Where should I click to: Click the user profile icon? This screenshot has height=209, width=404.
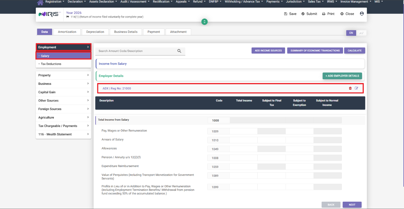coord(362,14)
